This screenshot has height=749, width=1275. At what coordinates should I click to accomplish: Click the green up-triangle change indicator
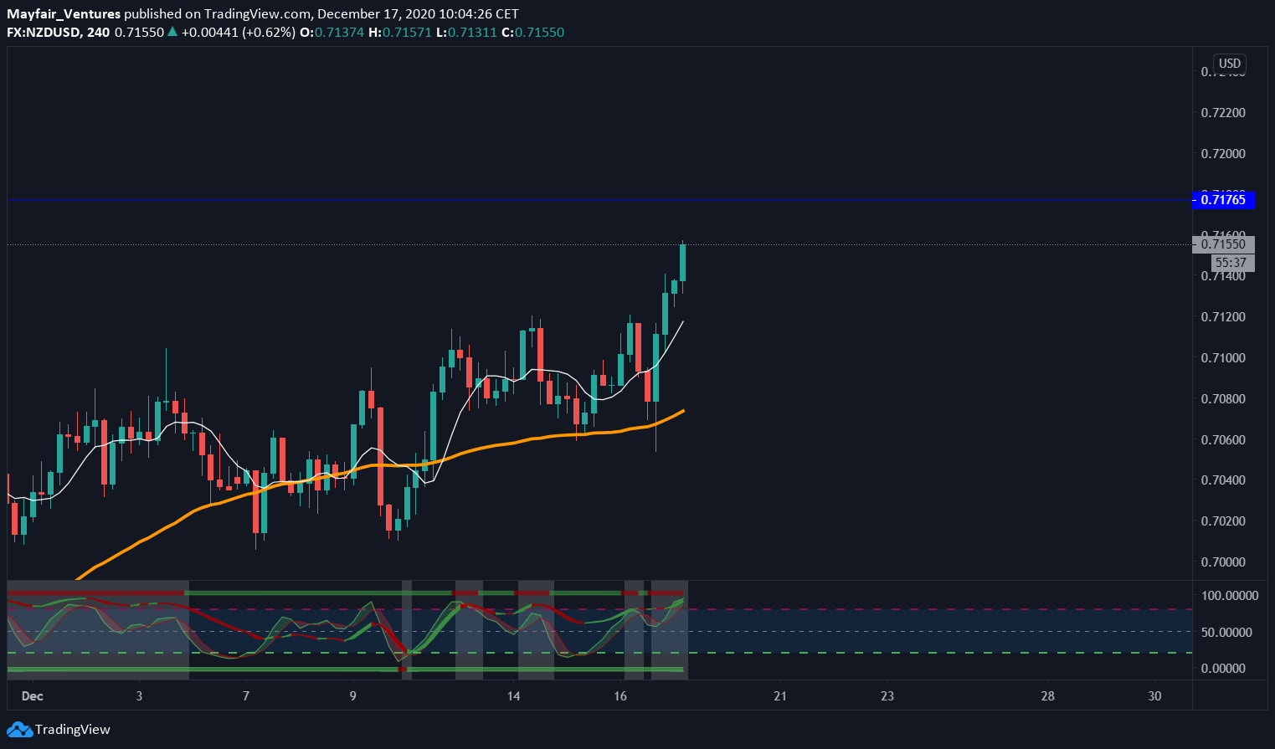click(172, 32)
